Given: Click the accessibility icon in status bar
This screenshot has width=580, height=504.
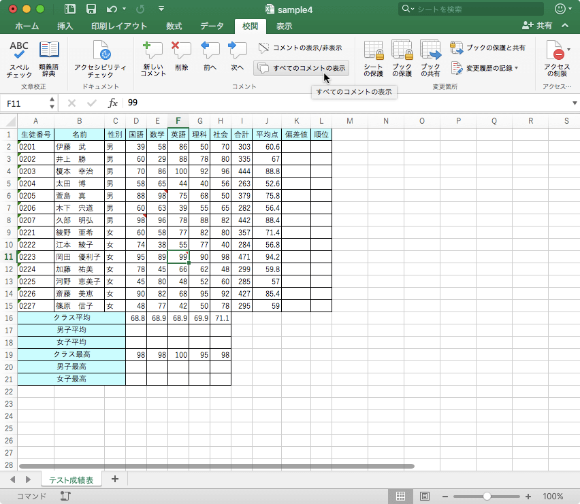Looking at the screenshot, I should coord(65,497).
